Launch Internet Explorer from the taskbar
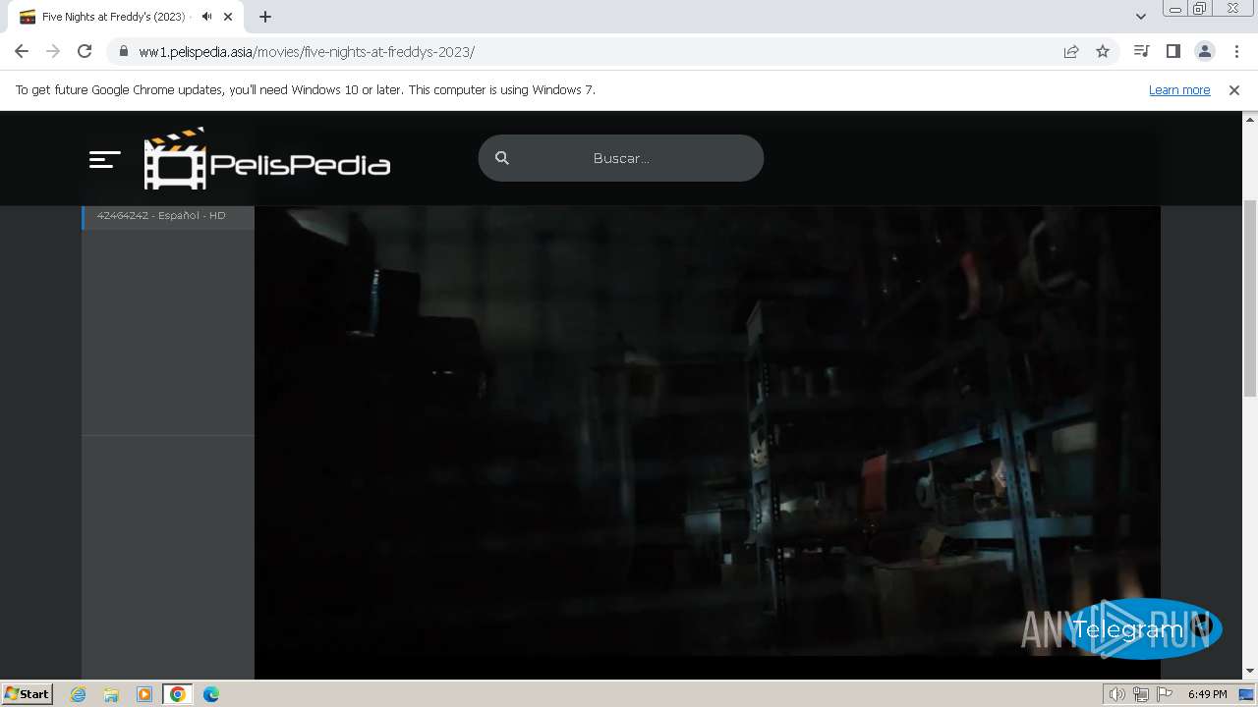This screenshot has height=707, width=1258. pyautogui.click(x=79, y=694)
